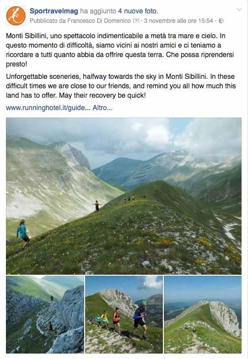Open the '4 nuove foto' album link
This screenshot has width=248, height=359.
coord(138,11)
